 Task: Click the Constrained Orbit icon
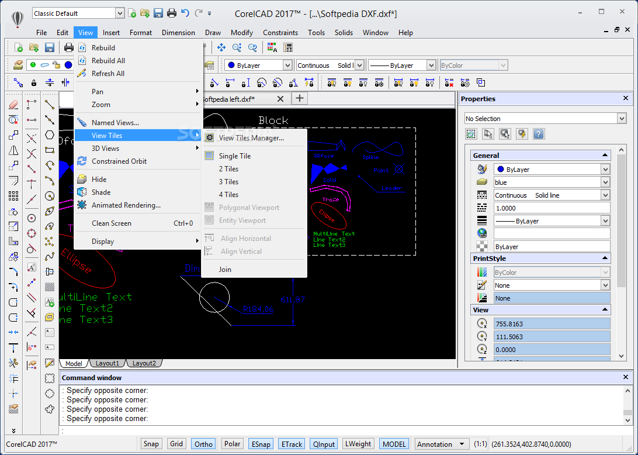coord(82,161)
